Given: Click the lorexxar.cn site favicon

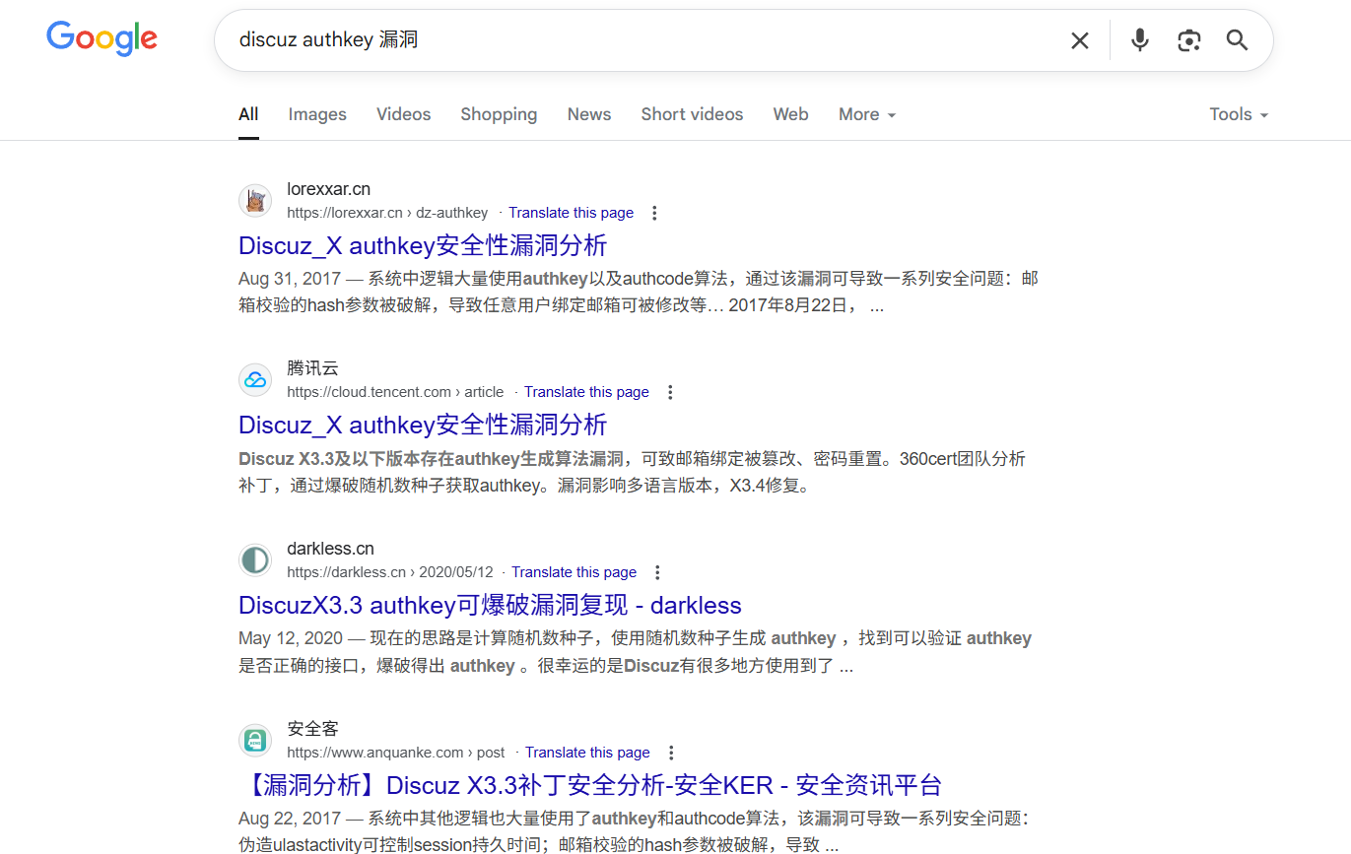Looking at the screenshot, I should [x=255, y=201].
